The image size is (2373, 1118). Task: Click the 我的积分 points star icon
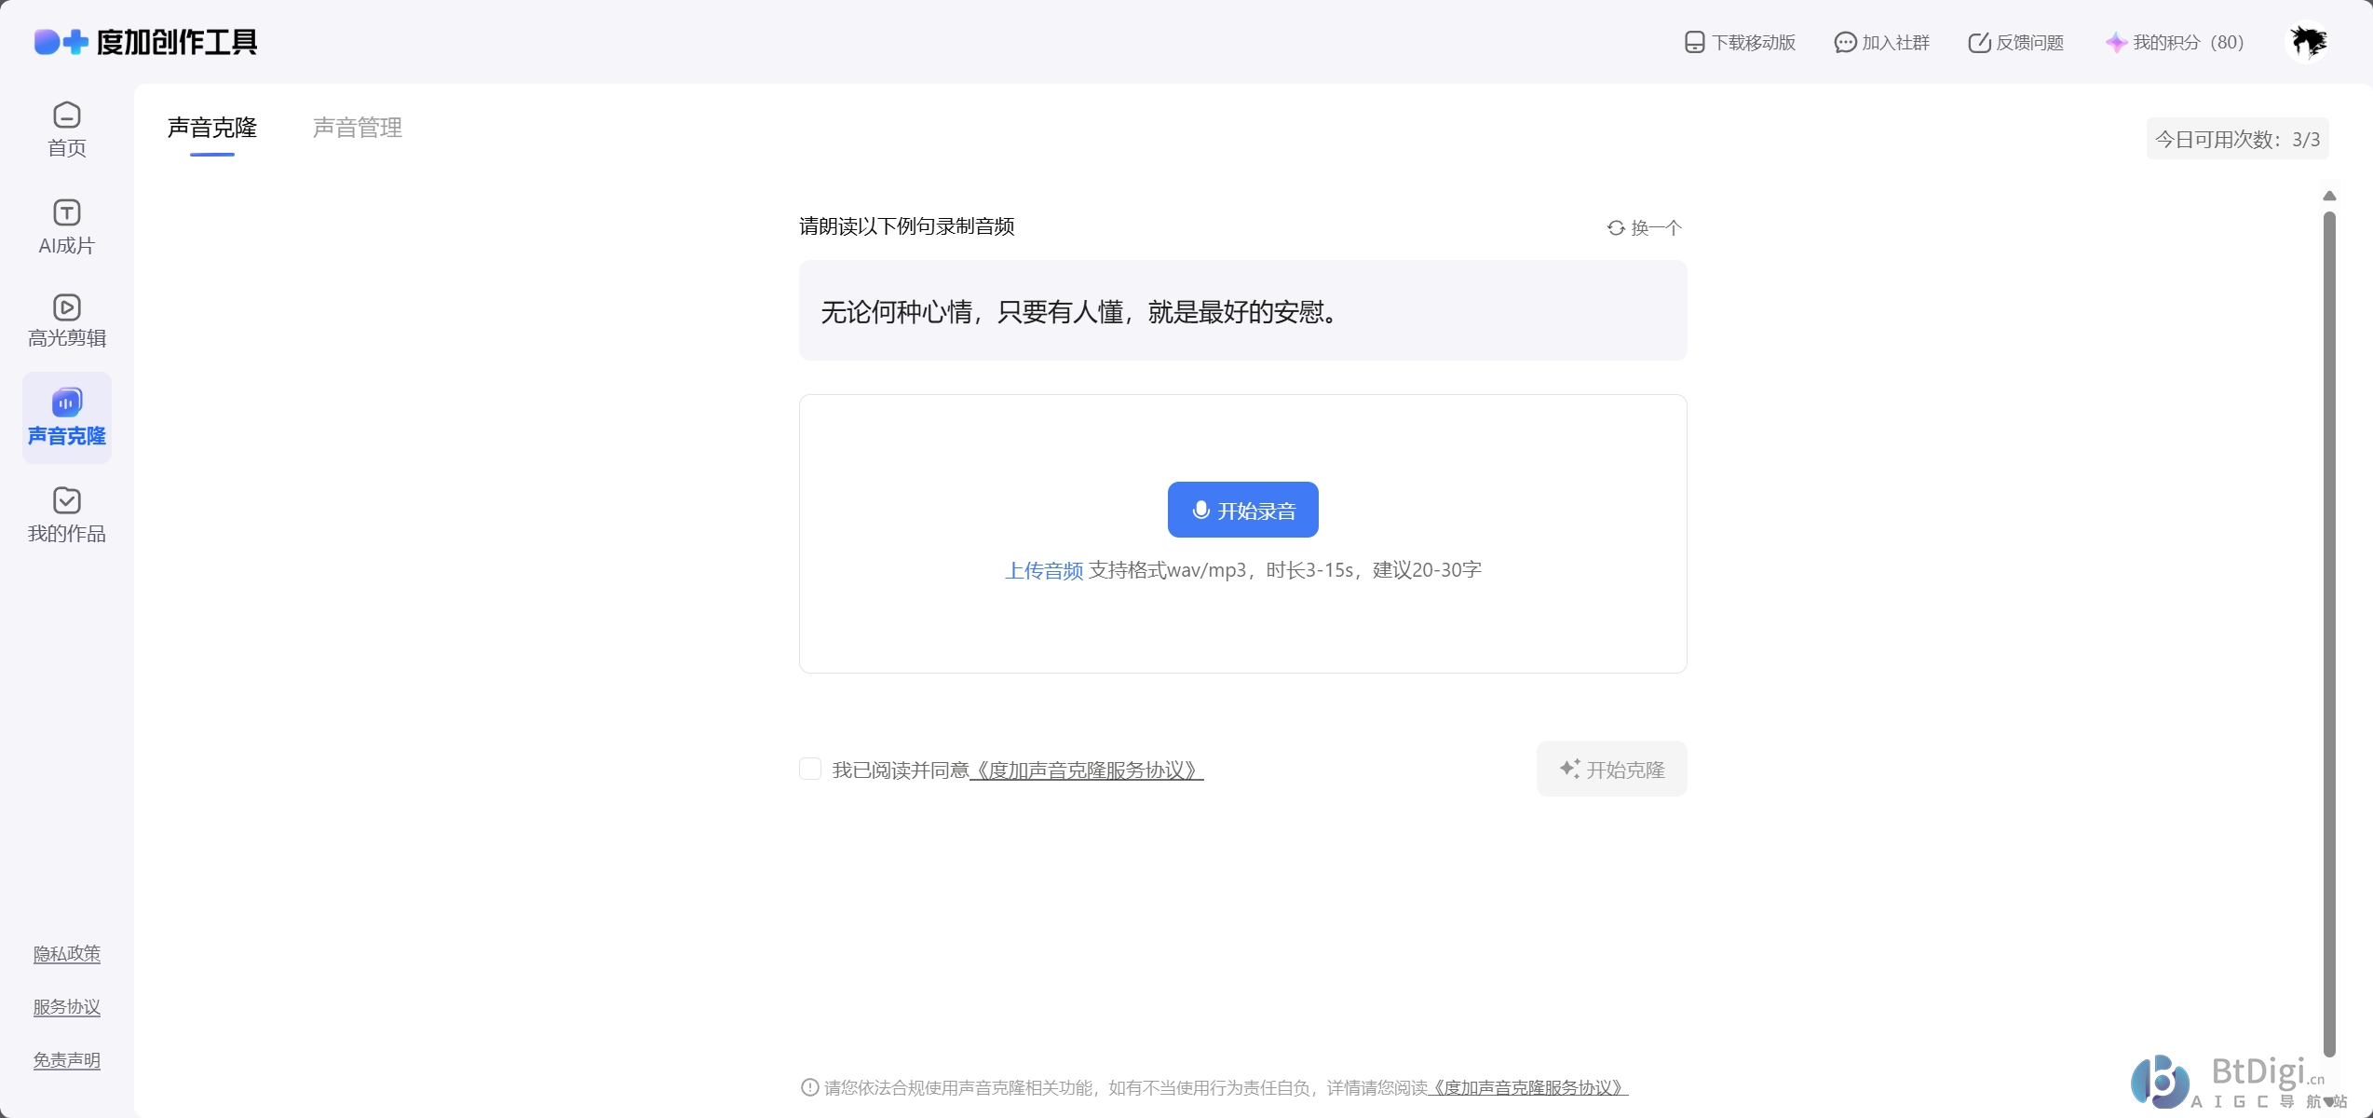pyautogui.click(x=2115, y=42)
